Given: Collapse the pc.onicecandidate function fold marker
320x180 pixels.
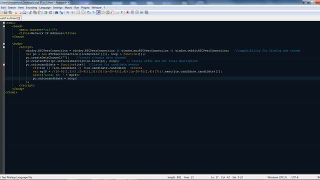Looking at the screenshot, I should point(3,64).
